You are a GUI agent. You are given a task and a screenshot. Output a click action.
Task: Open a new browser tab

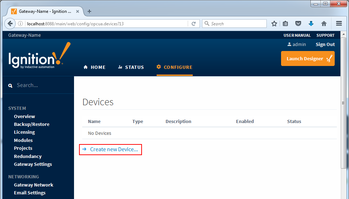[89, 11]
